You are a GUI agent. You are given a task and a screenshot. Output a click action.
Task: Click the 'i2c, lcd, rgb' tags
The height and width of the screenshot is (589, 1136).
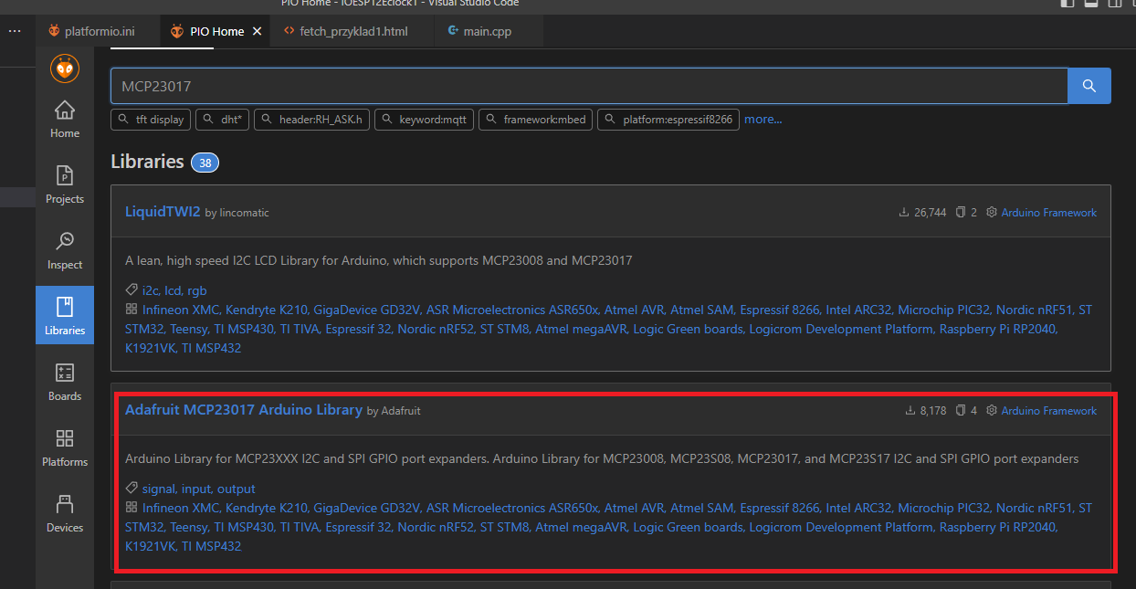coord(174,291)
